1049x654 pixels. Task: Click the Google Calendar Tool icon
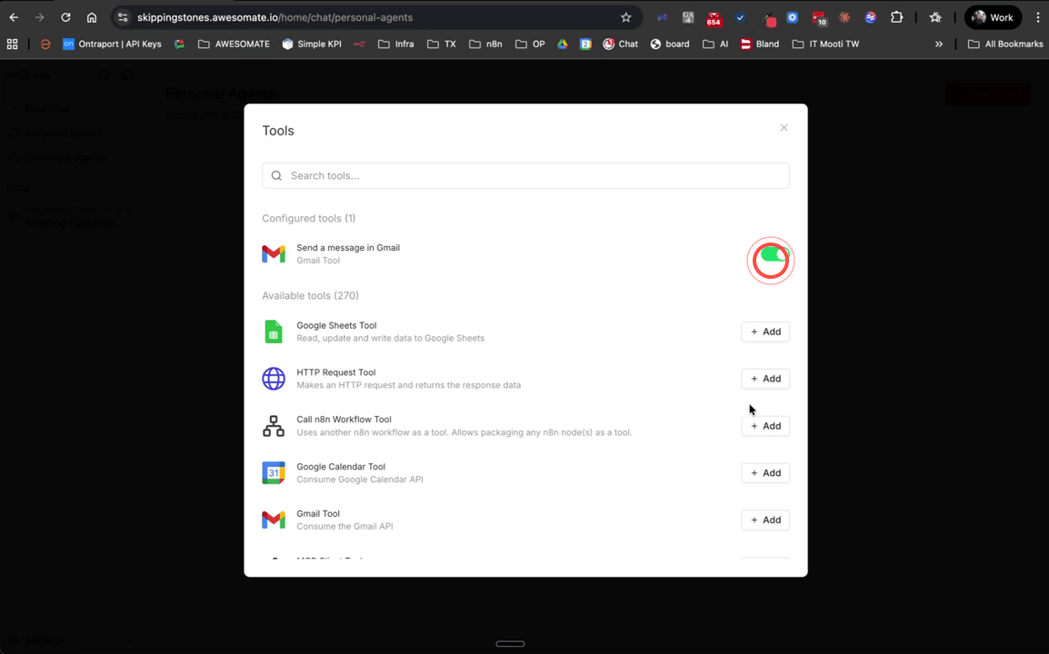click(x=274, y=472)
